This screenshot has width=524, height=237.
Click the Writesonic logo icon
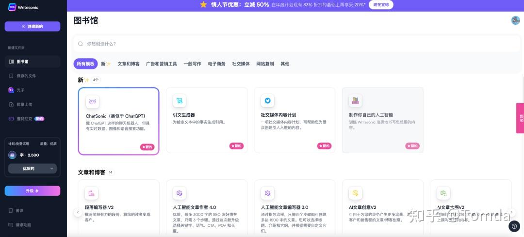pos(12,7)
